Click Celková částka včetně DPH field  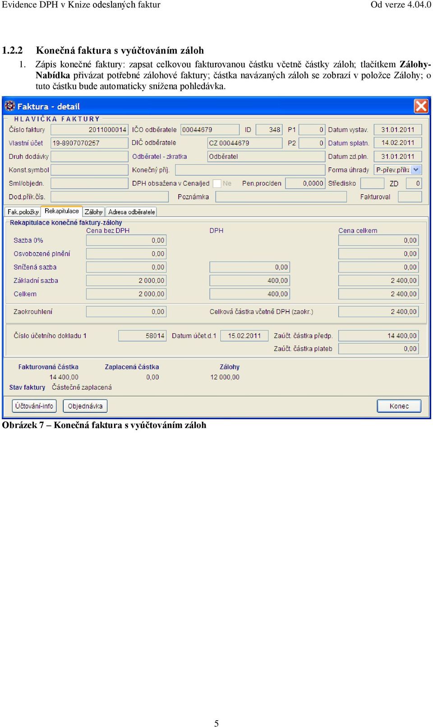(x=378, y=312)
